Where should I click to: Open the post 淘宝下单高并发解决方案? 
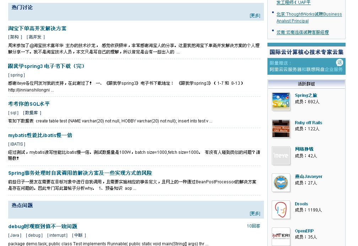pos(37,28)
